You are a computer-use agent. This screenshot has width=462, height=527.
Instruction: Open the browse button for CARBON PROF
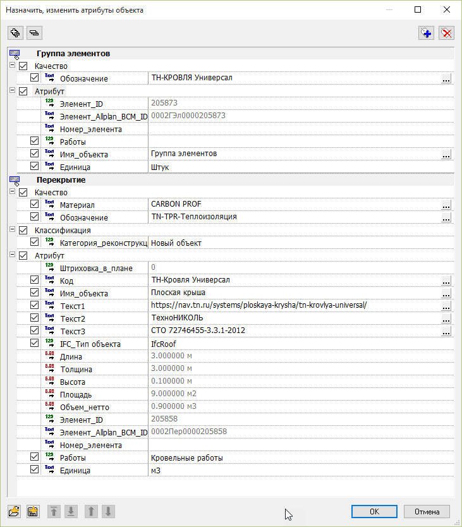pos(446,205)
